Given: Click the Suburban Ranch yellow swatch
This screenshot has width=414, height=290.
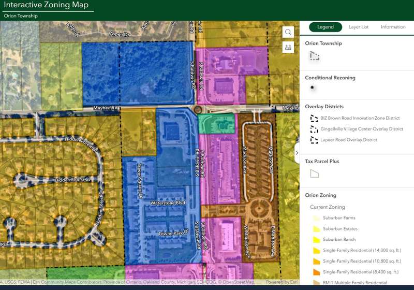Looking at the screenshot, I should pyautogui.click(x=316, y=240).
